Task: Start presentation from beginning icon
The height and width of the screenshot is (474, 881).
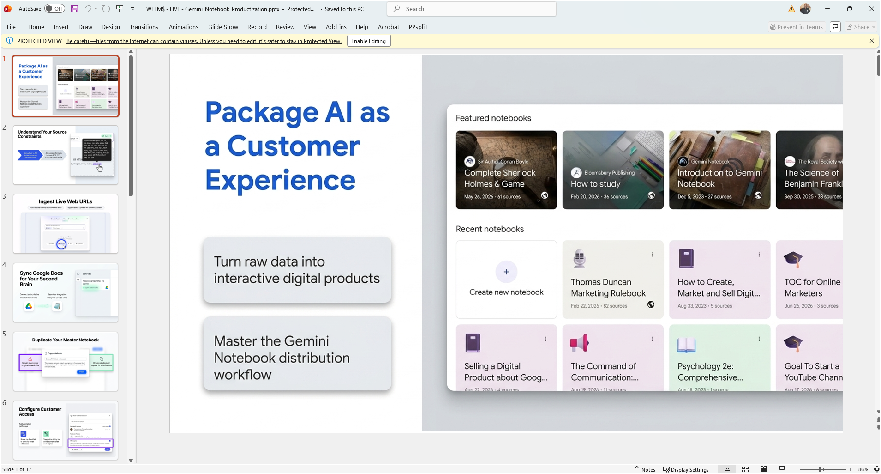Action: point(120,9)
